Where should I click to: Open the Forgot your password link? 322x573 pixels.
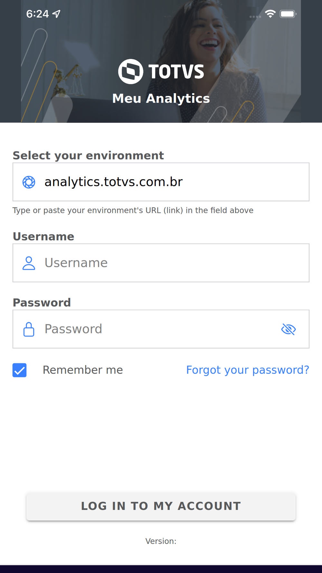(247, 370)
